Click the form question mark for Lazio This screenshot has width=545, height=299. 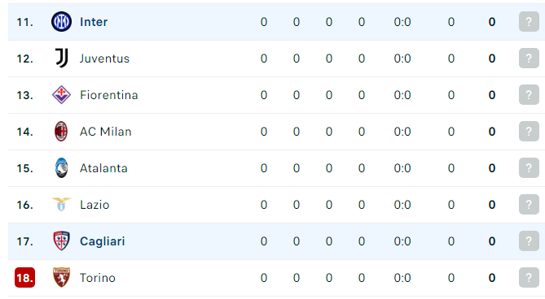(529, 205)
